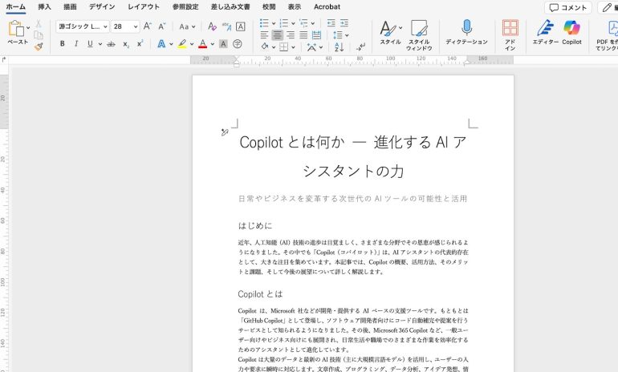Click the はじめに heading in document
The height and width of the screenshot is (372, 618).
click(255, 225)
